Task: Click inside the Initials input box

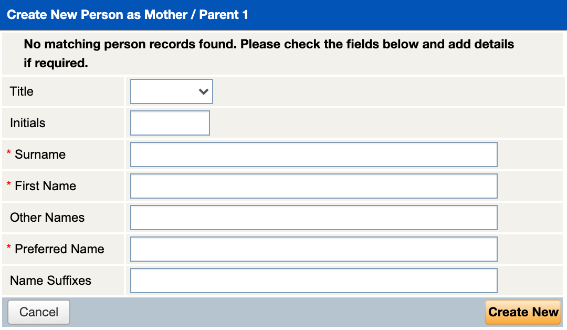Action: click(x=169, y=122)
